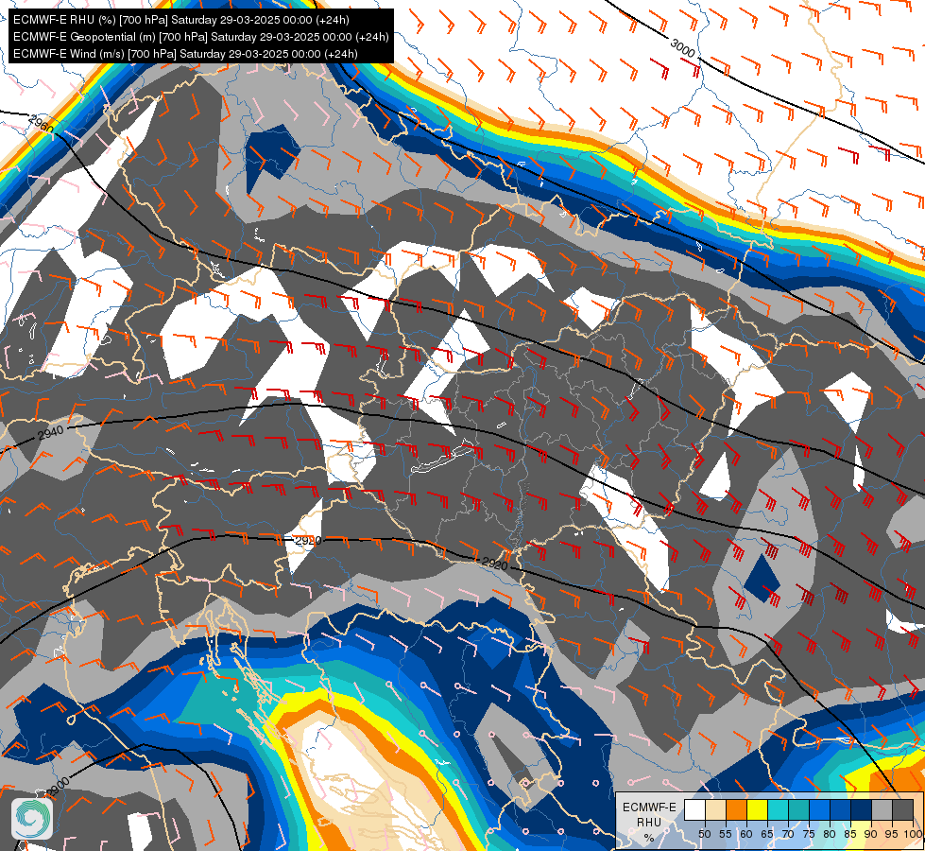The image size is (925, 851).
Task: Click the legend tick label 50
Action: click(704, 834)
